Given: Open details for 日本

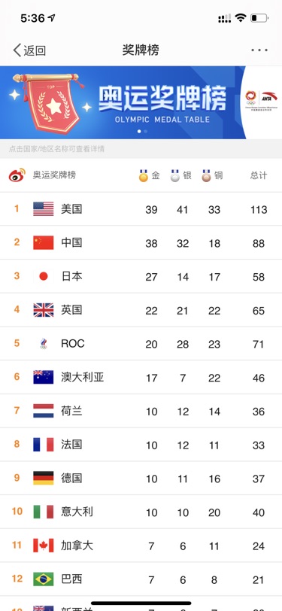Looking at the screenshot, I should (71, 276).
